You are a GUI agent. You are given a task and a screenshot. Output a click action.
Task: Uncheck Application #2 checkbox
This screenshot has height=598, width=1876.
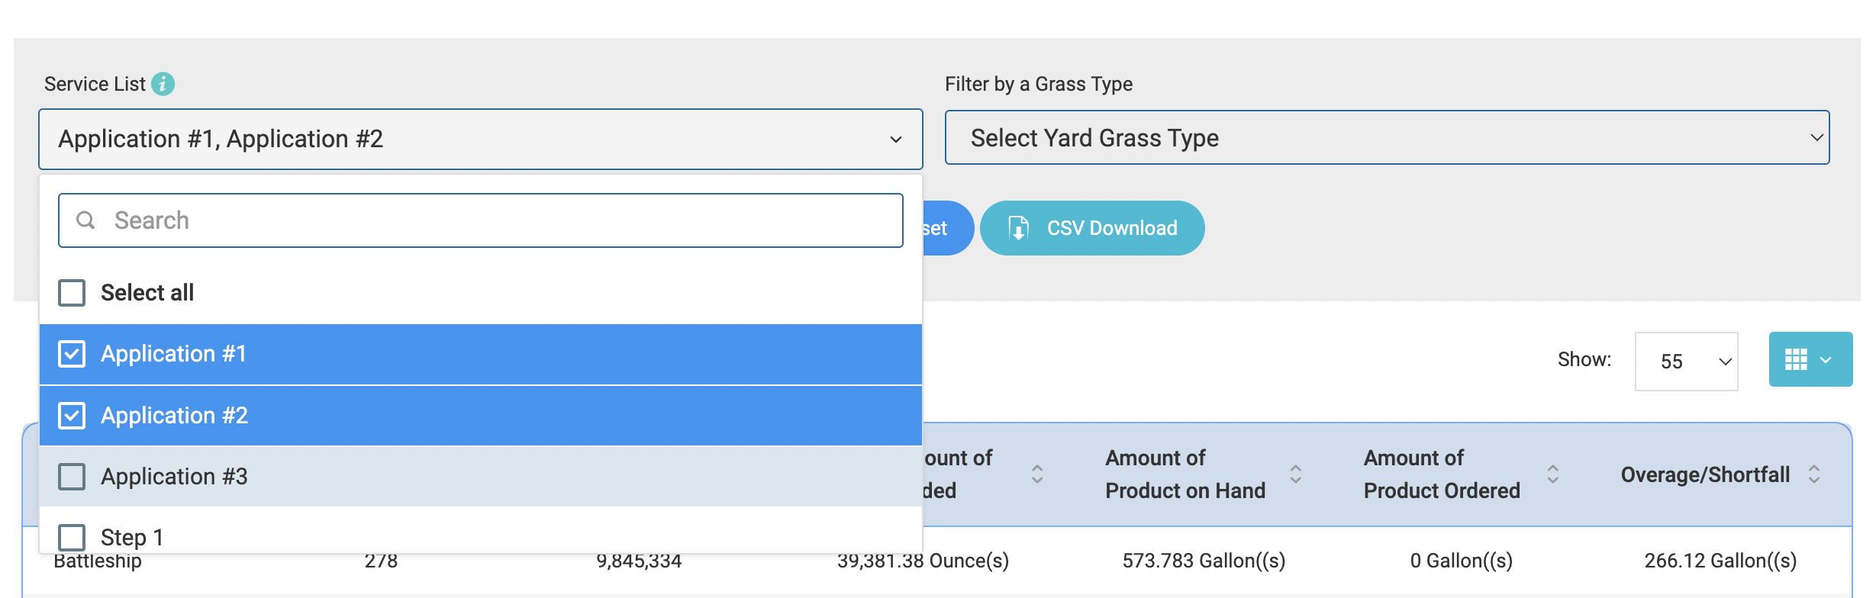pos(72,416)
